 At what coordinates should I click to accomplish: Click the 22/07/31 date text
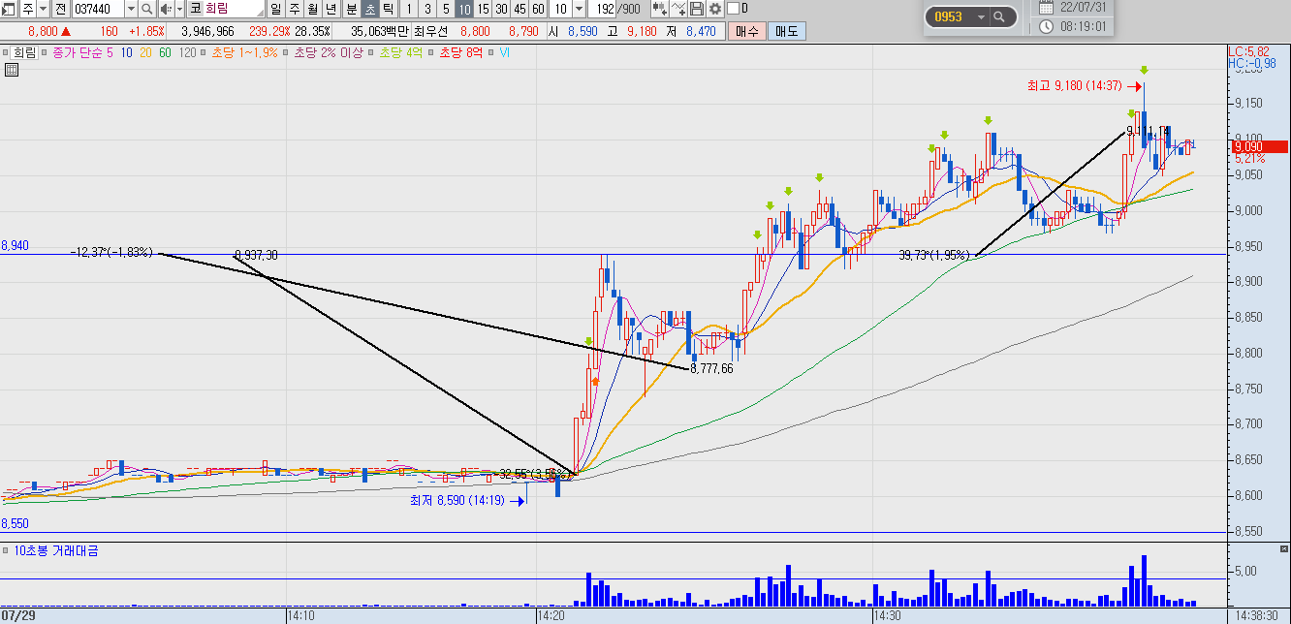click(1084, 8)
